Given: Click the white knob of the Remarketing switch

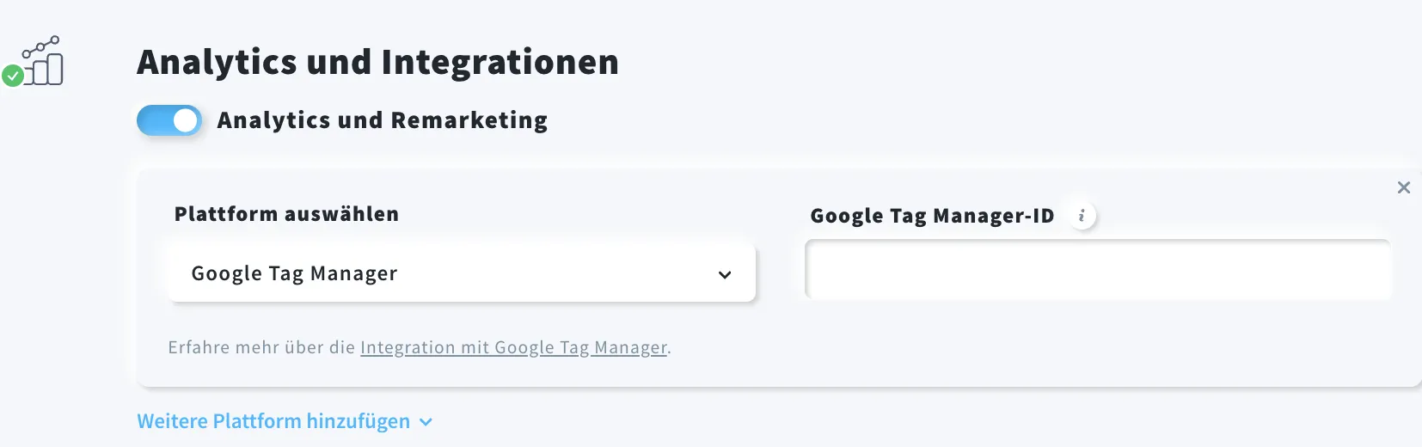Looking at the screenshot, I should (x=185, y=120).
